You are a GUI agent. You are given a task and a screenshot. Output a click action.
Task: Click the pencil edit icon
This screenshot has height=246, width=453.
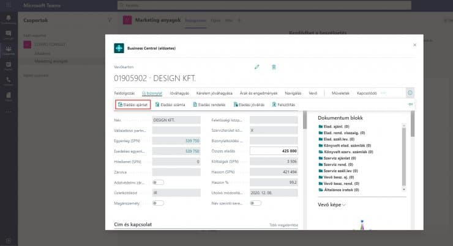257,67
